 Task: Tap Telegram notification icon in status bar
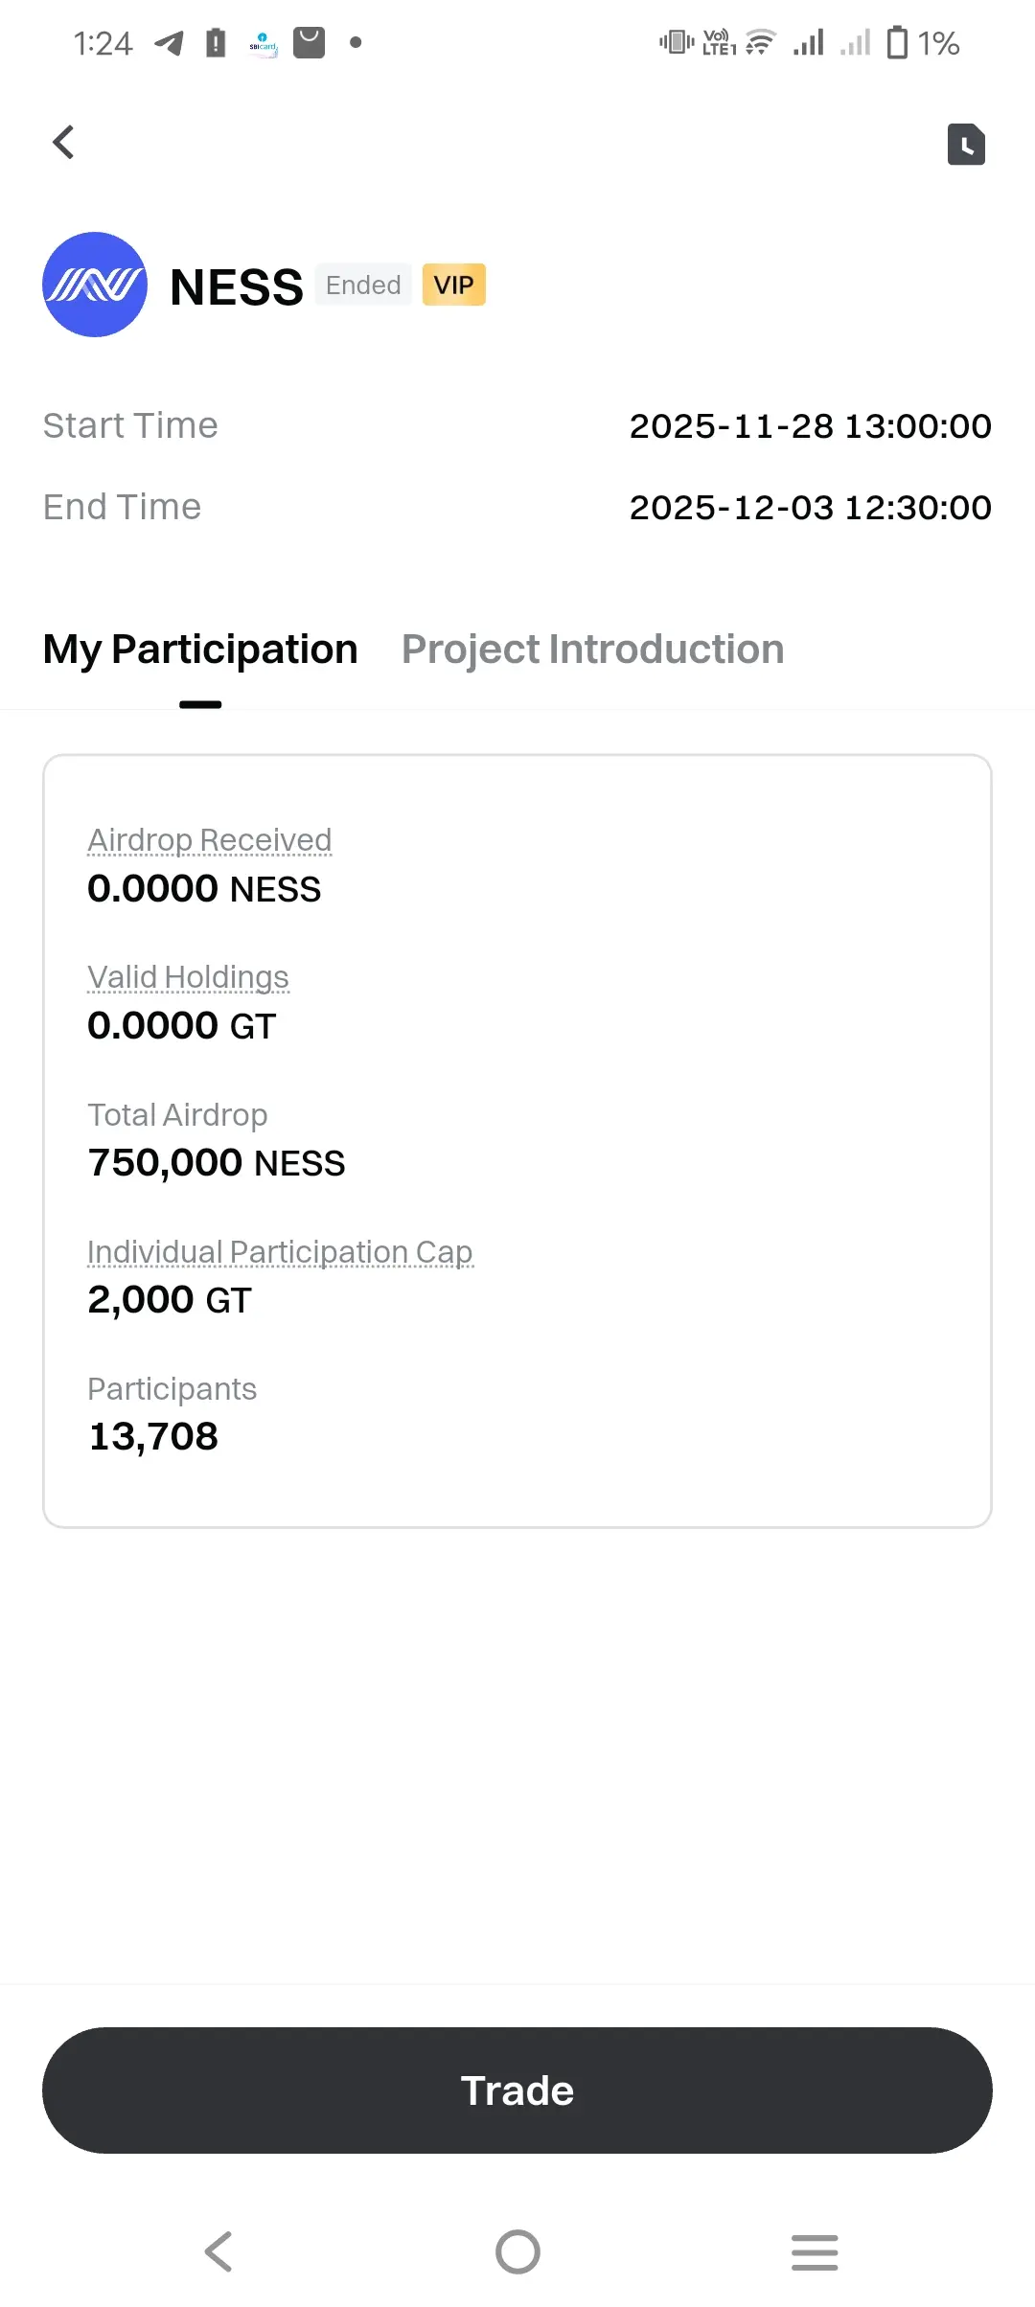point(170,43)
